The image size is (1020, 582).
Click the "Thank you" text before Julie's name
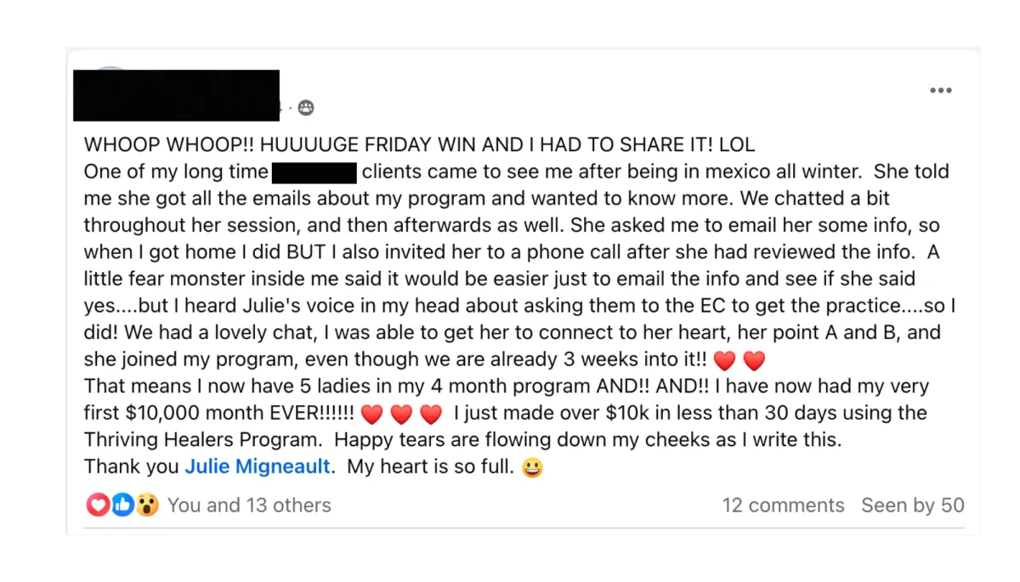click(x=131, y=466)
